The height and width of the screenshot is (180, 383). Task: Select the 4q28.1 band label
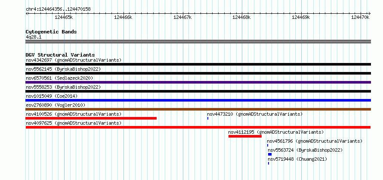tap(34, 37)
